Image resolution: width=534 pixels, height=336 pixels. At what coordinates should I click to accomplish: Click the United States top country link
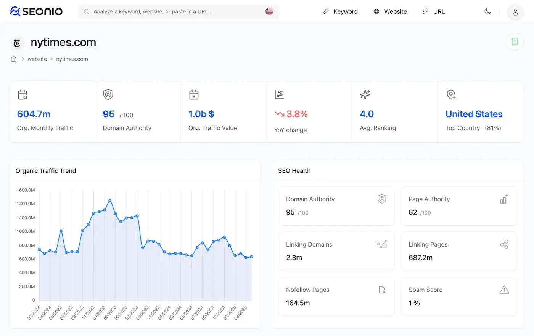474,114
